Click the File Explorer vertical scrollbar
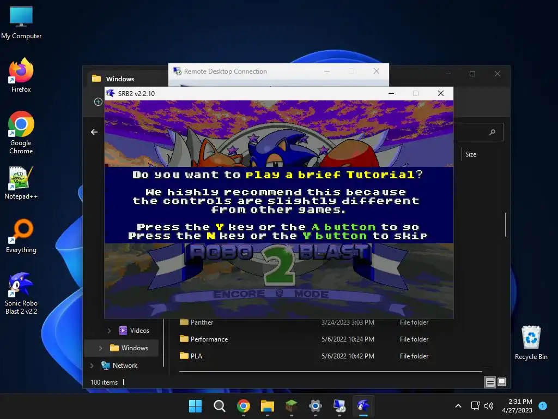558x419 pixels. (505, 224)
